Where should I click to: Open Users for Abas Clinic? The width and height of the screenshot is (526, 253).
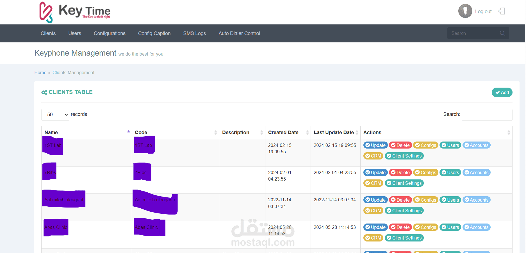450,227
